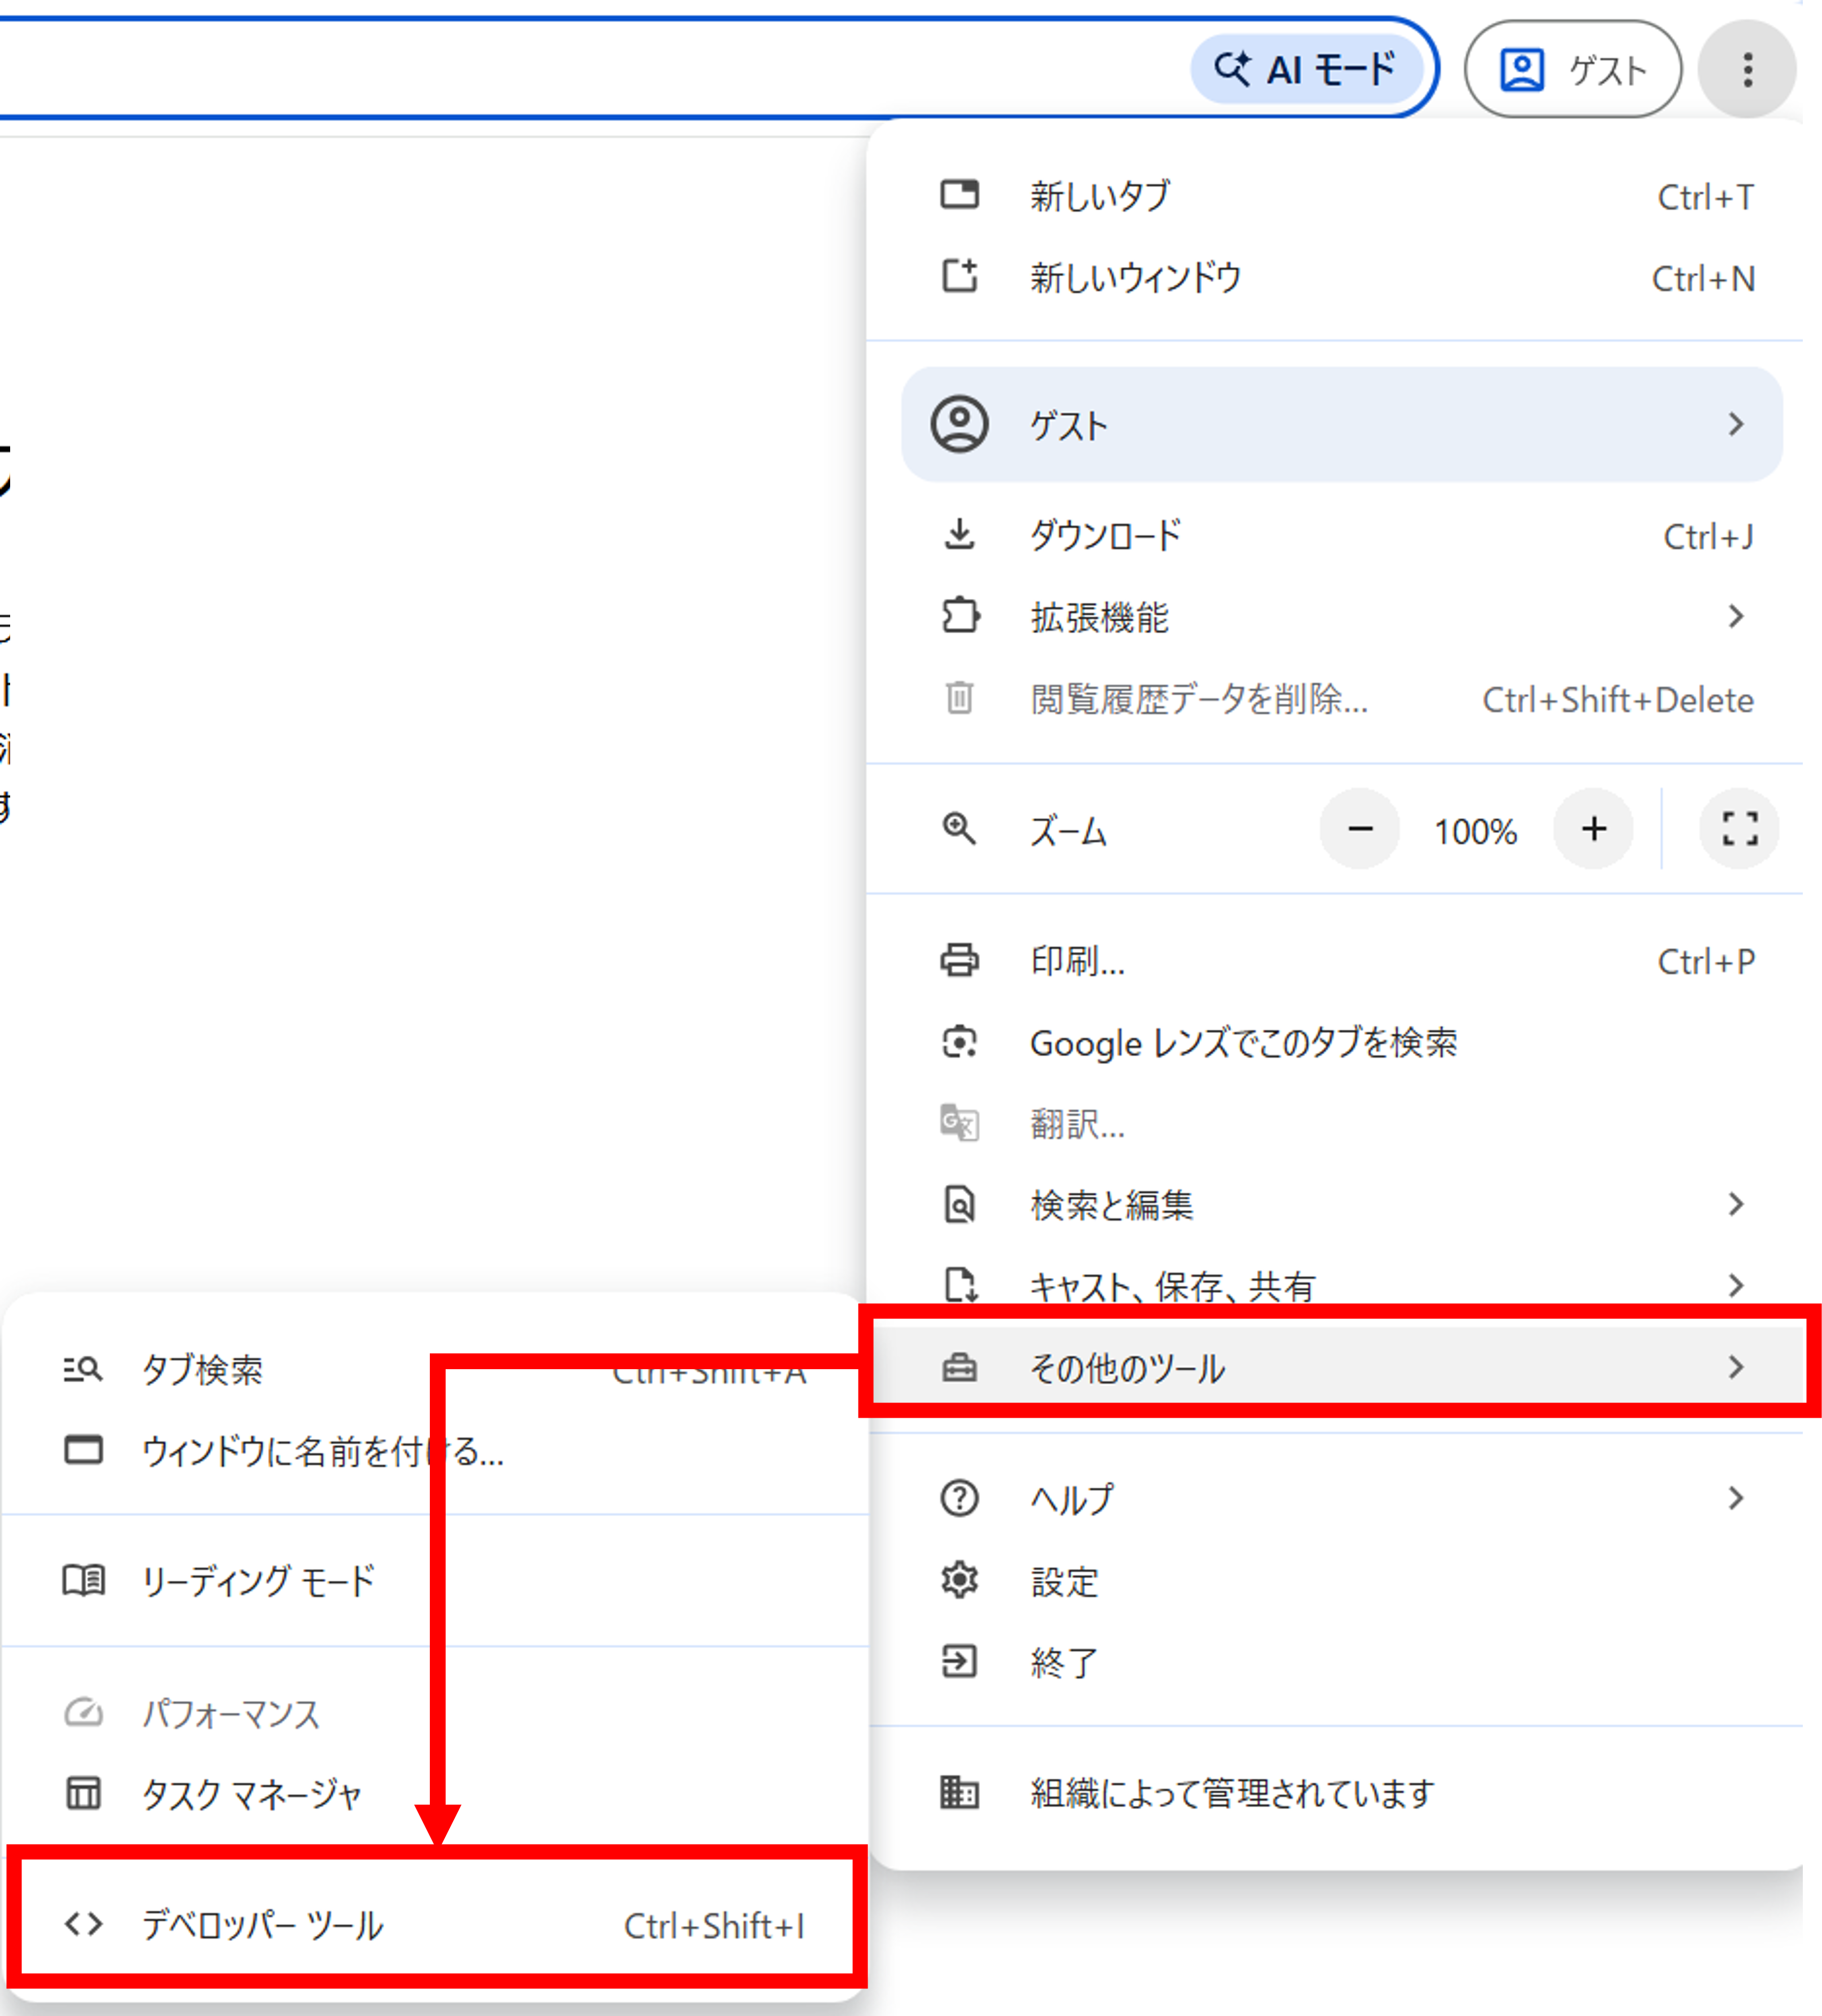The height and width of the screenshot is (2016, 1822).
Task: Click the trash icon for 閲覧履歴データを削除
Action: pos(960,697)
